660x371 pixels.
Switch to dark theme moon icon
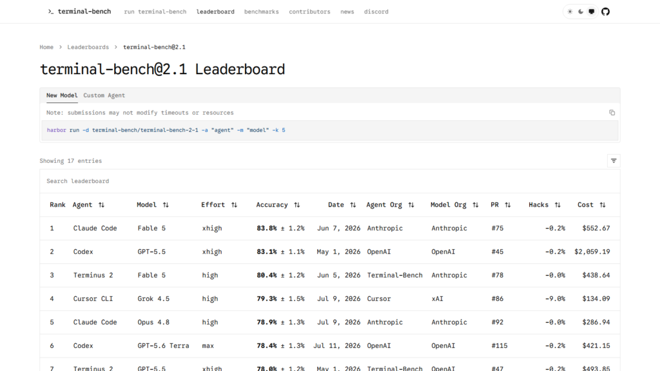coord(581,12)
